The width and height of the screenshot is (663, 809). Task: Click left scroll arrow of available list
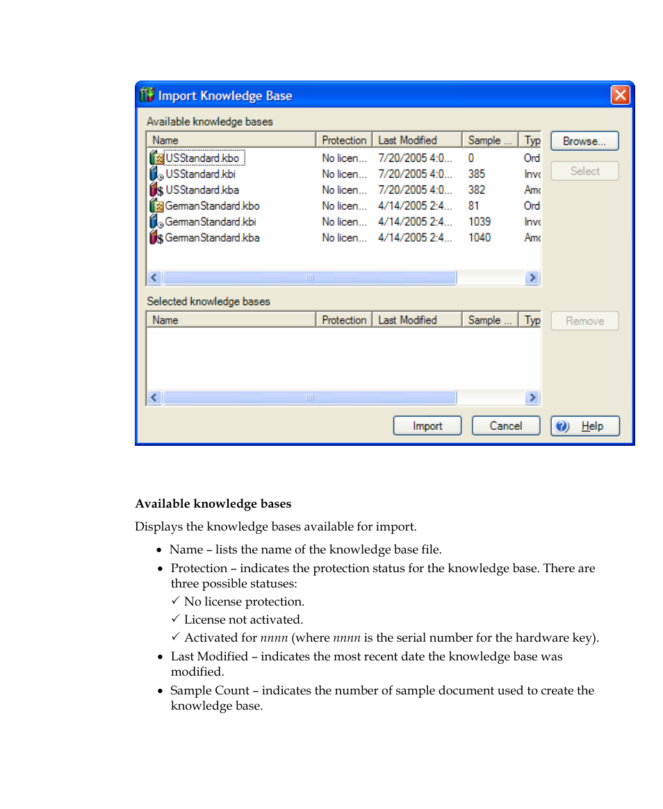click(x=154, y=278)
